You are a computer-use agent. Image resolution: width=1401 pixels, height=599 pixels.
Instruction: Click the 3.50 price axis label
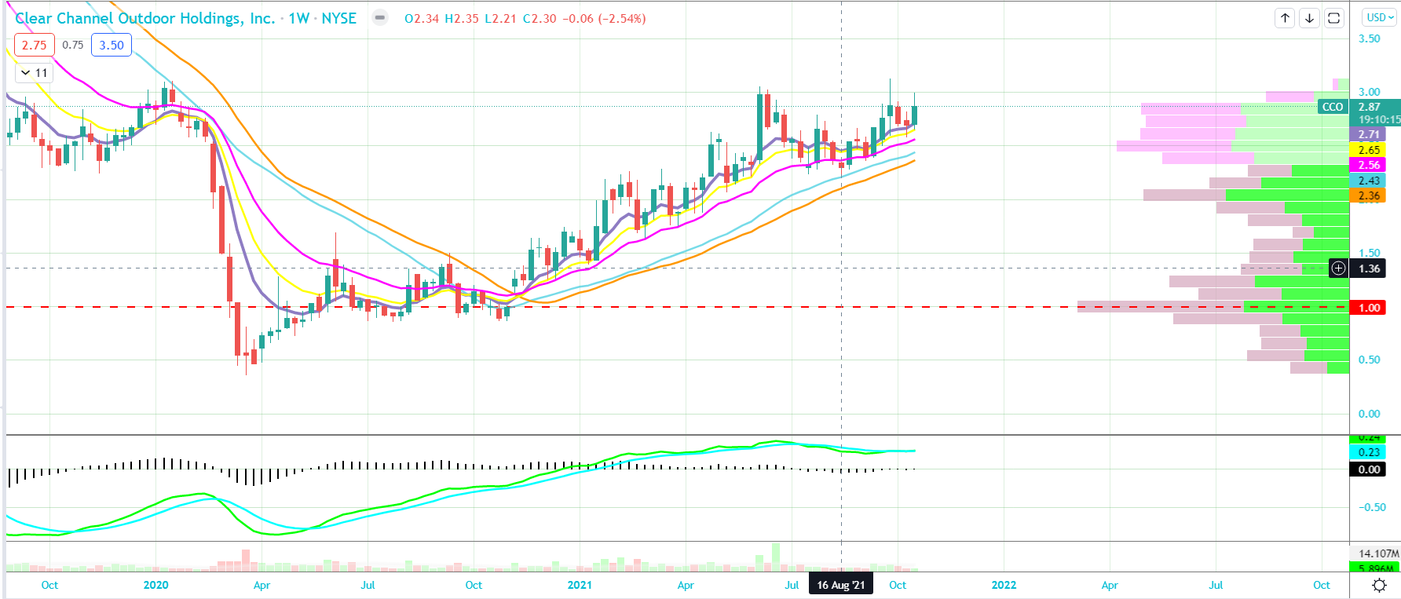click(1369, 38)
